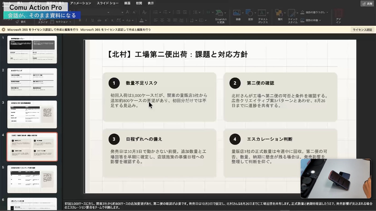Apply bold formatting with the B icon
The height and width of the screenshot is (211, 376).
(80, 20)
